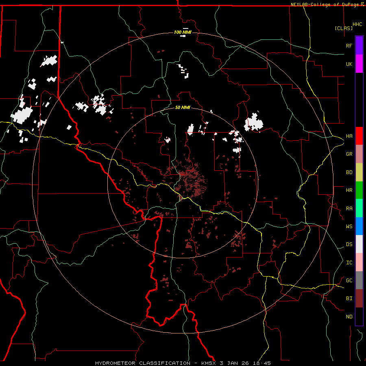Click the IC legend label
The width and height of the screenshot is (366, 366).
349,263
